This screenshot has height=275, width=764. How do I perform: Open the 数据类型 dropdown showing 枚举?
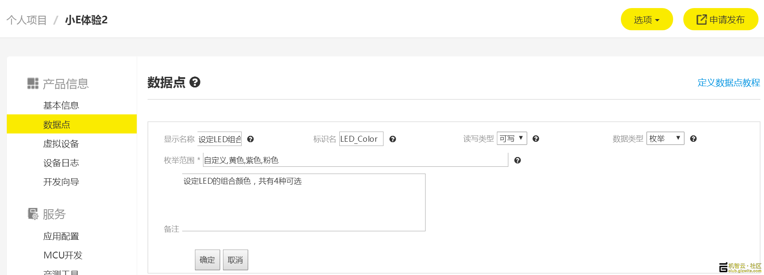pyautogui.click(x=665, y=138)
